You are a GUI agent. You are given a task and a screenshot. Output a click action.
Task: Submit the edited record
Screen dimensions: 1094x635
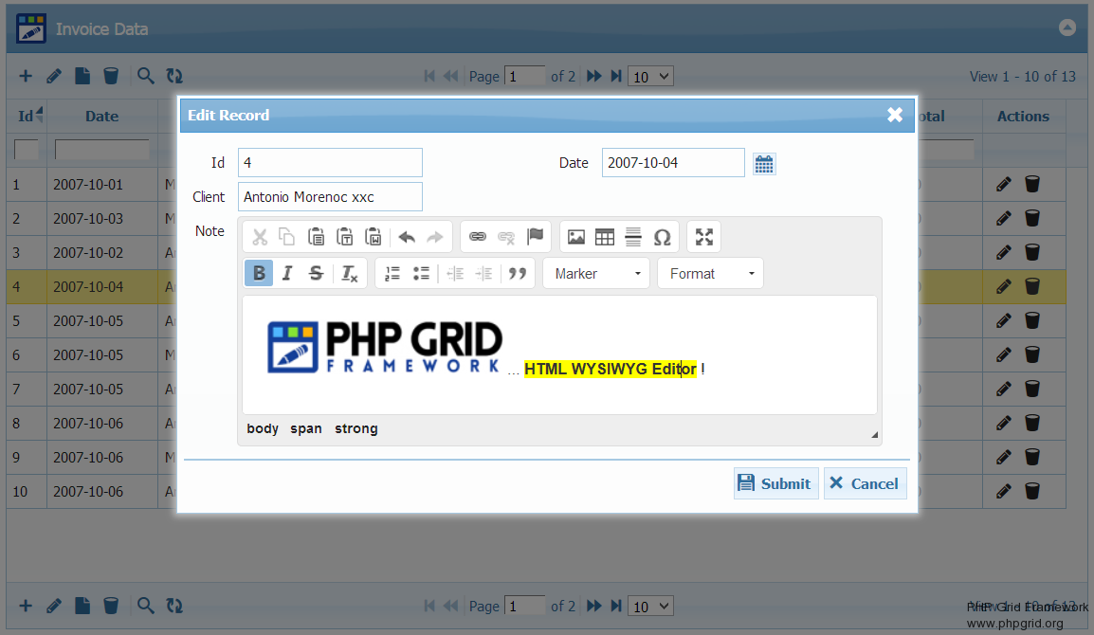tap(775, 483)
